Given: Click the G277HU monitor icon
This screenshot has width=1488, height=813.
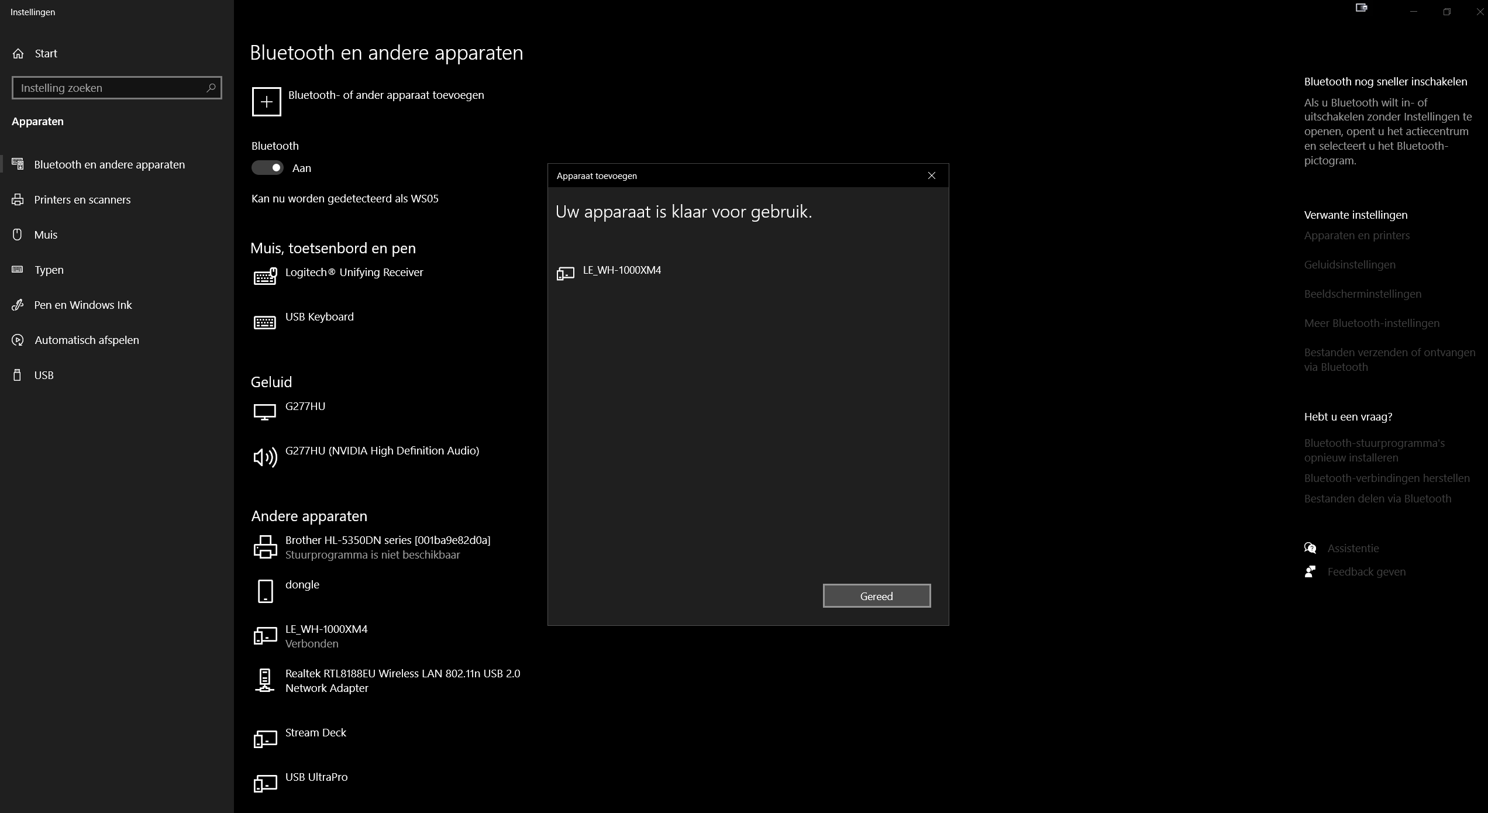Looking at the screenshot, I should [265, 412].
